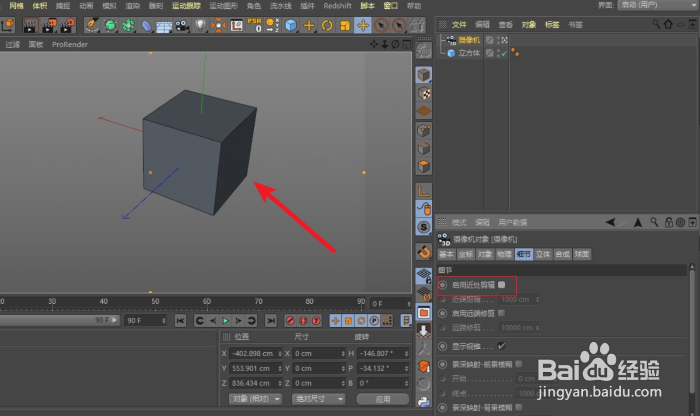Open the 脚本 menu
Viewport: 700px width, 416px height.
[x=367, y=6]
